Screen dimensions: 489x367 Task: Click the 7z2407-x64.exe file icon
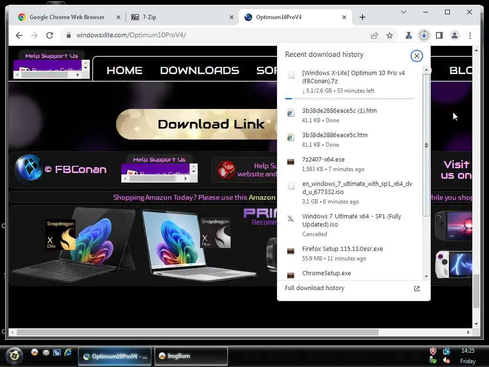coord(291,162)
